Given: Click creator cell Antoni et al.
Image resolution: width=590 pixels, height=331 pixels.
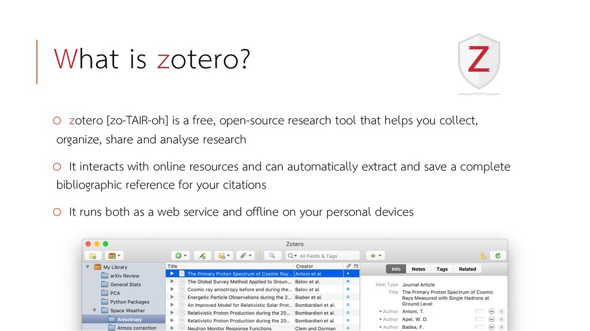Looking at the screenshot, I should pyautogui.click(x=308, y=274).
